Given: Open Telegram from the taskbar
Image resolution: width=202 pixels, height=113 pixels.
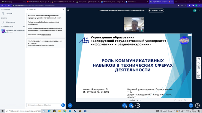Looking at the screenshot, I should point(70,111).
